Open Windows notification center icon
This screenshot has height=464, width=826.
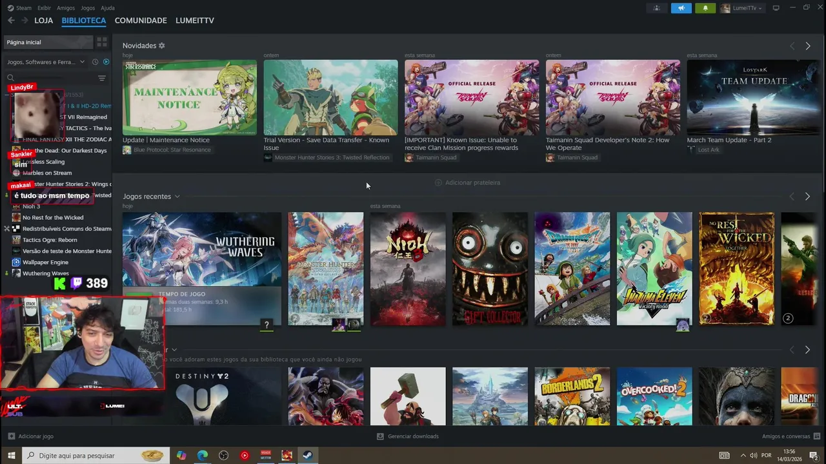tap(814, 456)
